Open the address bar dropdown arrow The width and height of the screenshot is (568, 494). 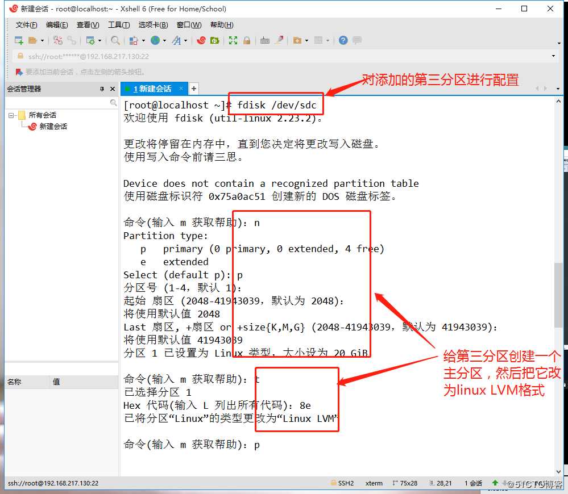coord(554,57)
